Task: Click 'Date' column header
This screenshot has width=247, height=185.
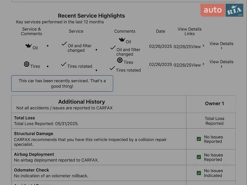Action: [x=161, y=31]
